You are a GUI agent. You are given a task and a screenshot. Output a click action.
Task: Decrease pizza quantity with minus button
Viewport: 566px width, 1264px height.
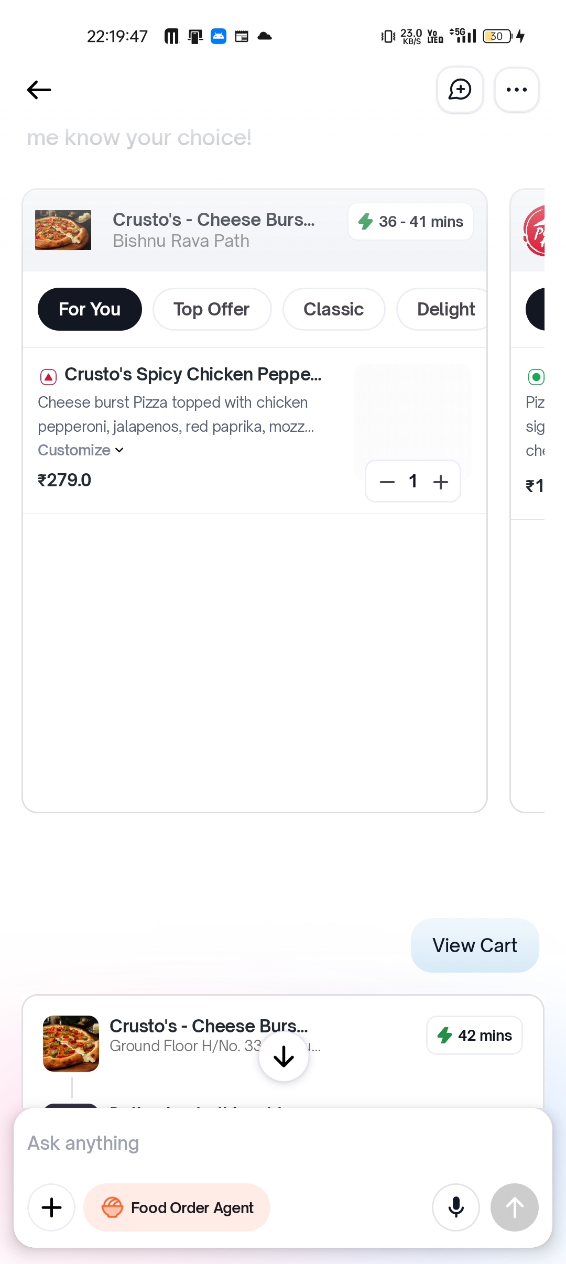click(x=387, y=482)
